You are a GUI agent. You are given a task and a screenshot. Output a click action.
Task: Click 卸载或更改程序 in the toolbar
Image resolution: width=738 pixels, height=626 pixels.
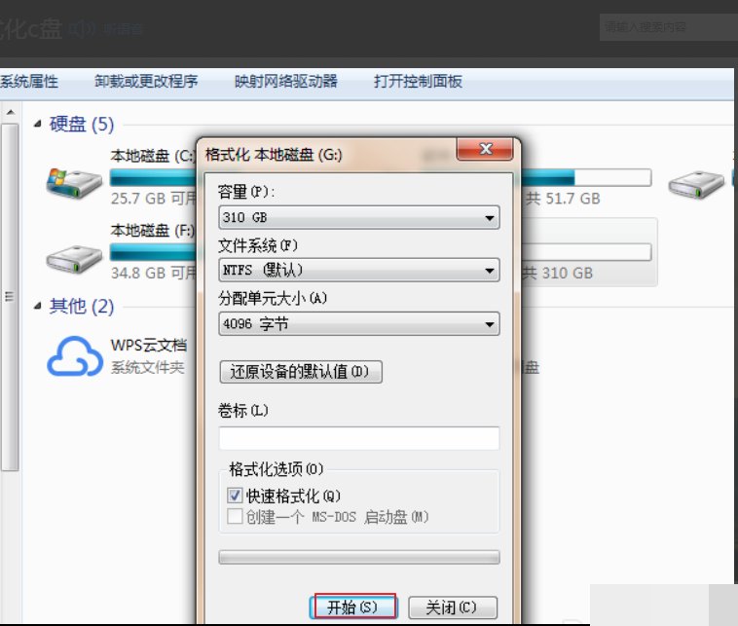click(146, 82)
